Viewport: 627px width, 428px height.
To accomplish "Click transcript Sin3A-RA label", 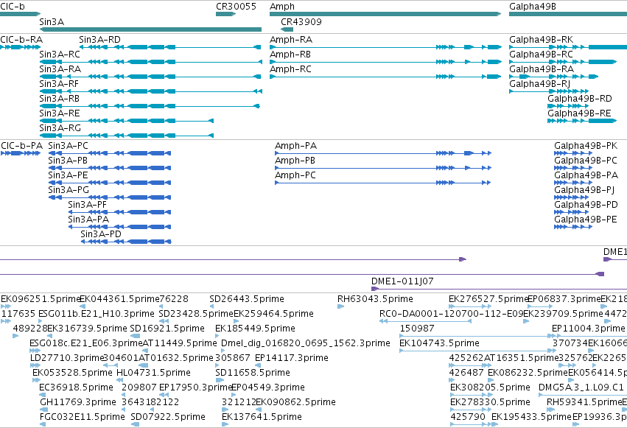I will click(60, 69).
